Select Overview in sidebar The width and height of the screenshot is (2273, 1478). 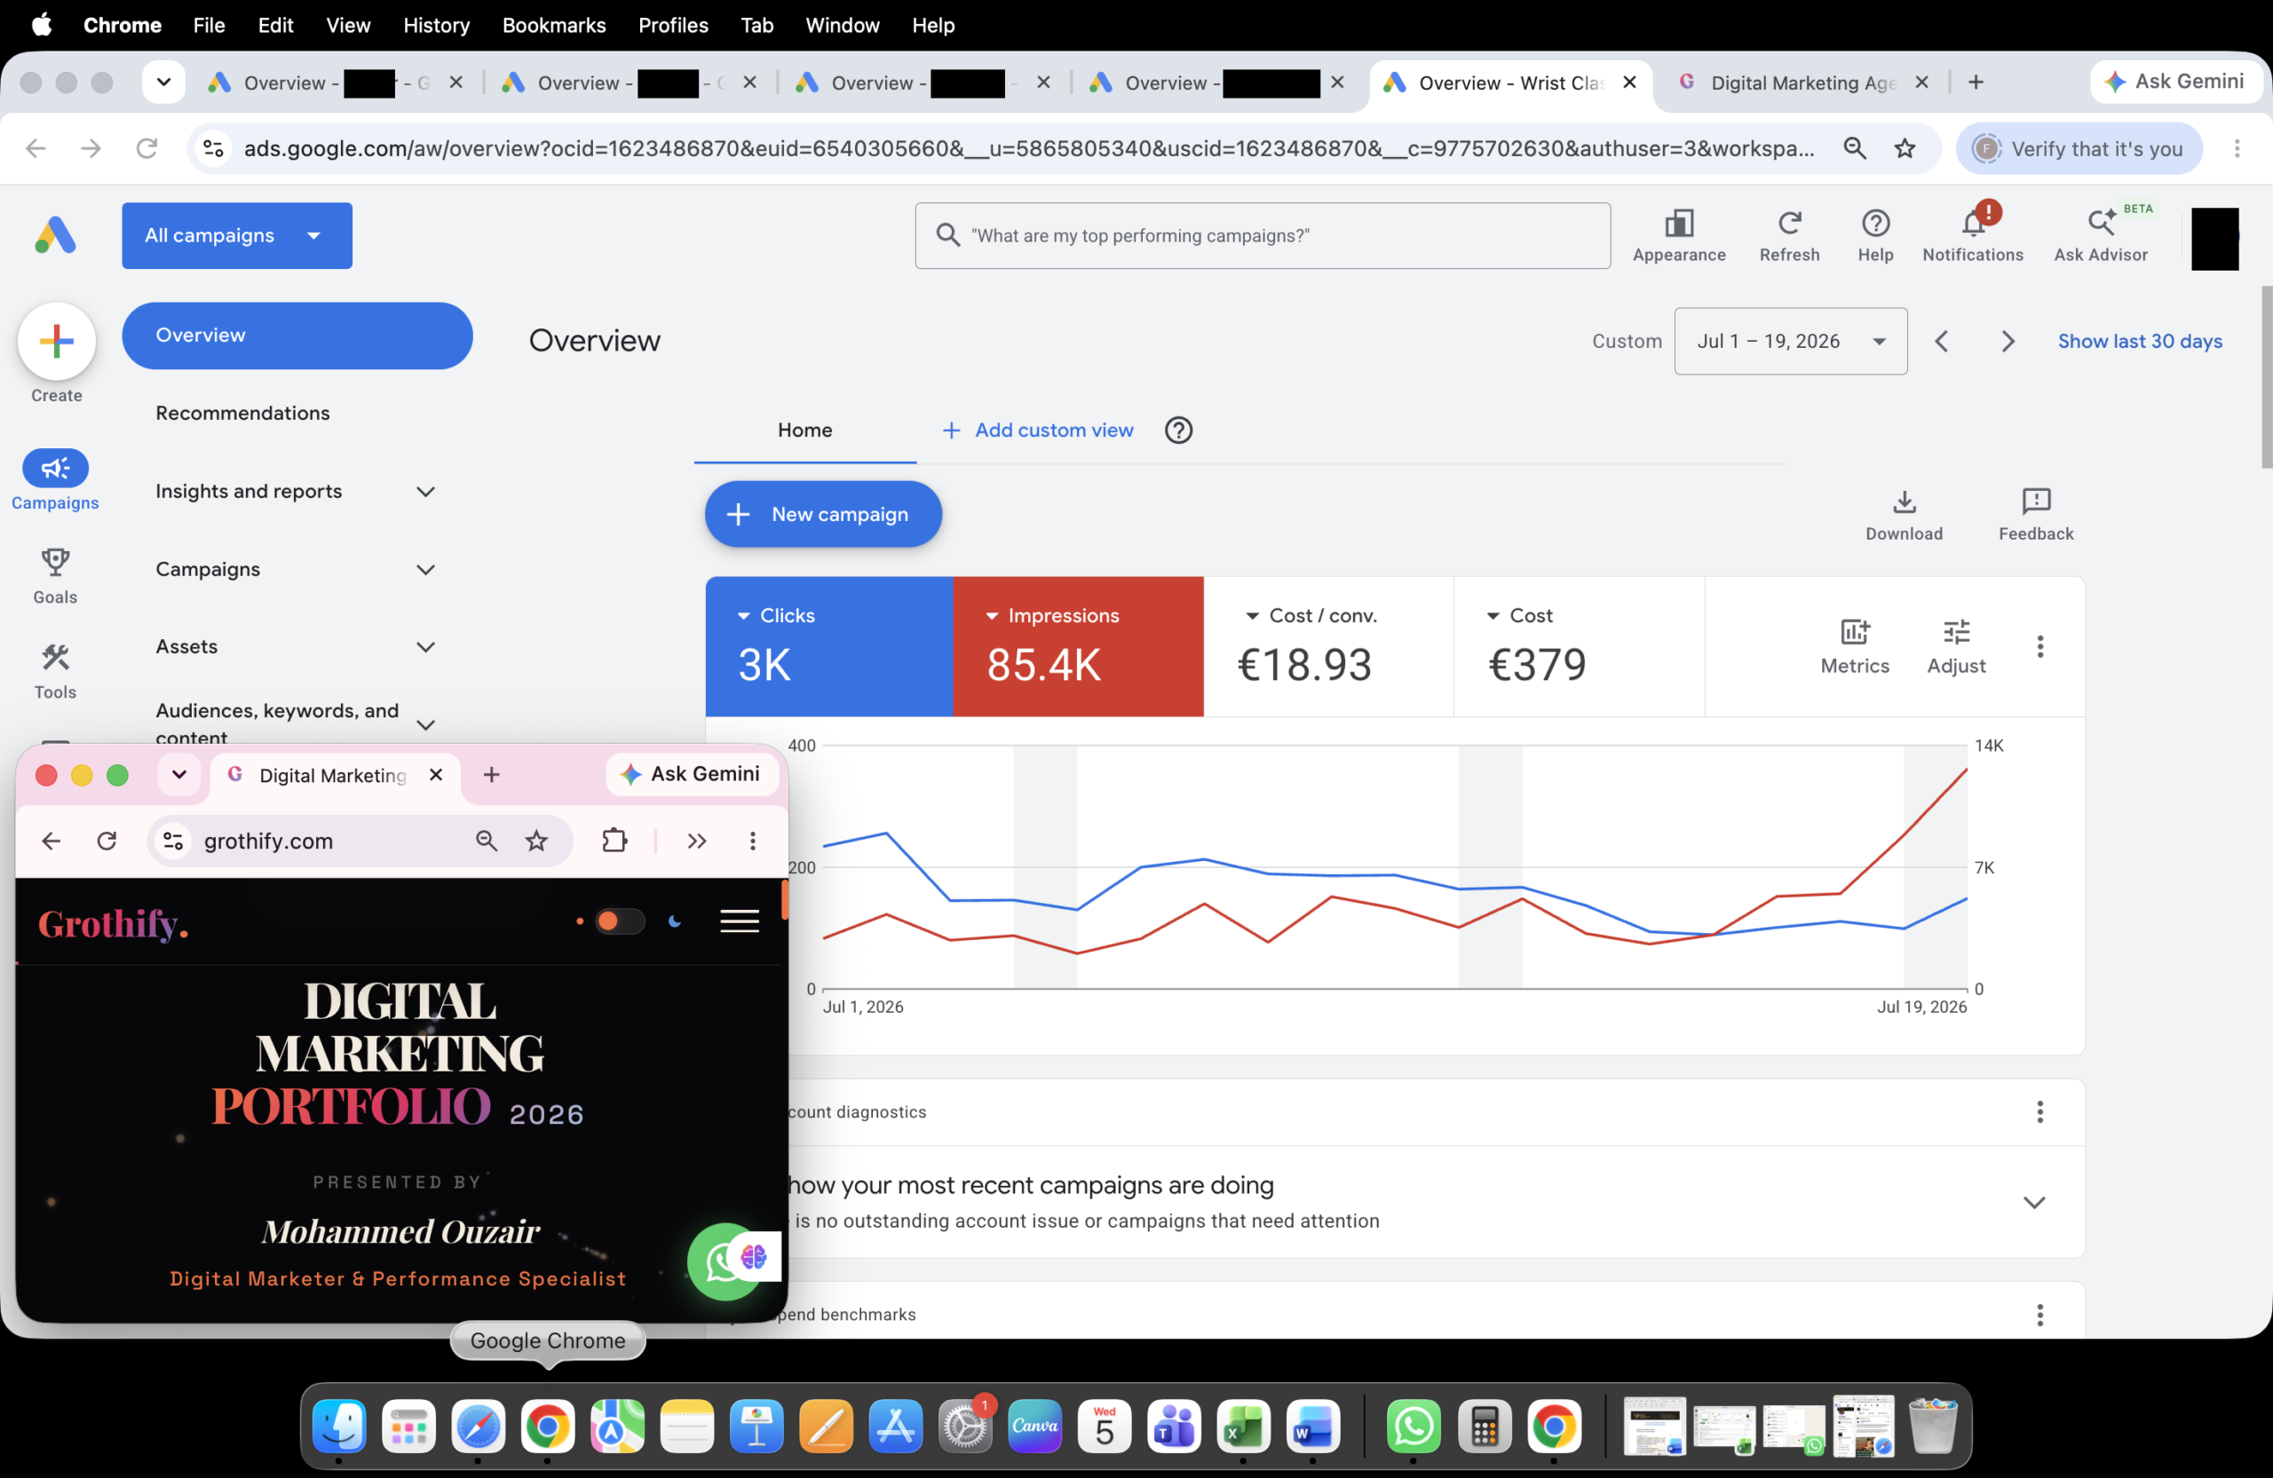click(297, 336)
